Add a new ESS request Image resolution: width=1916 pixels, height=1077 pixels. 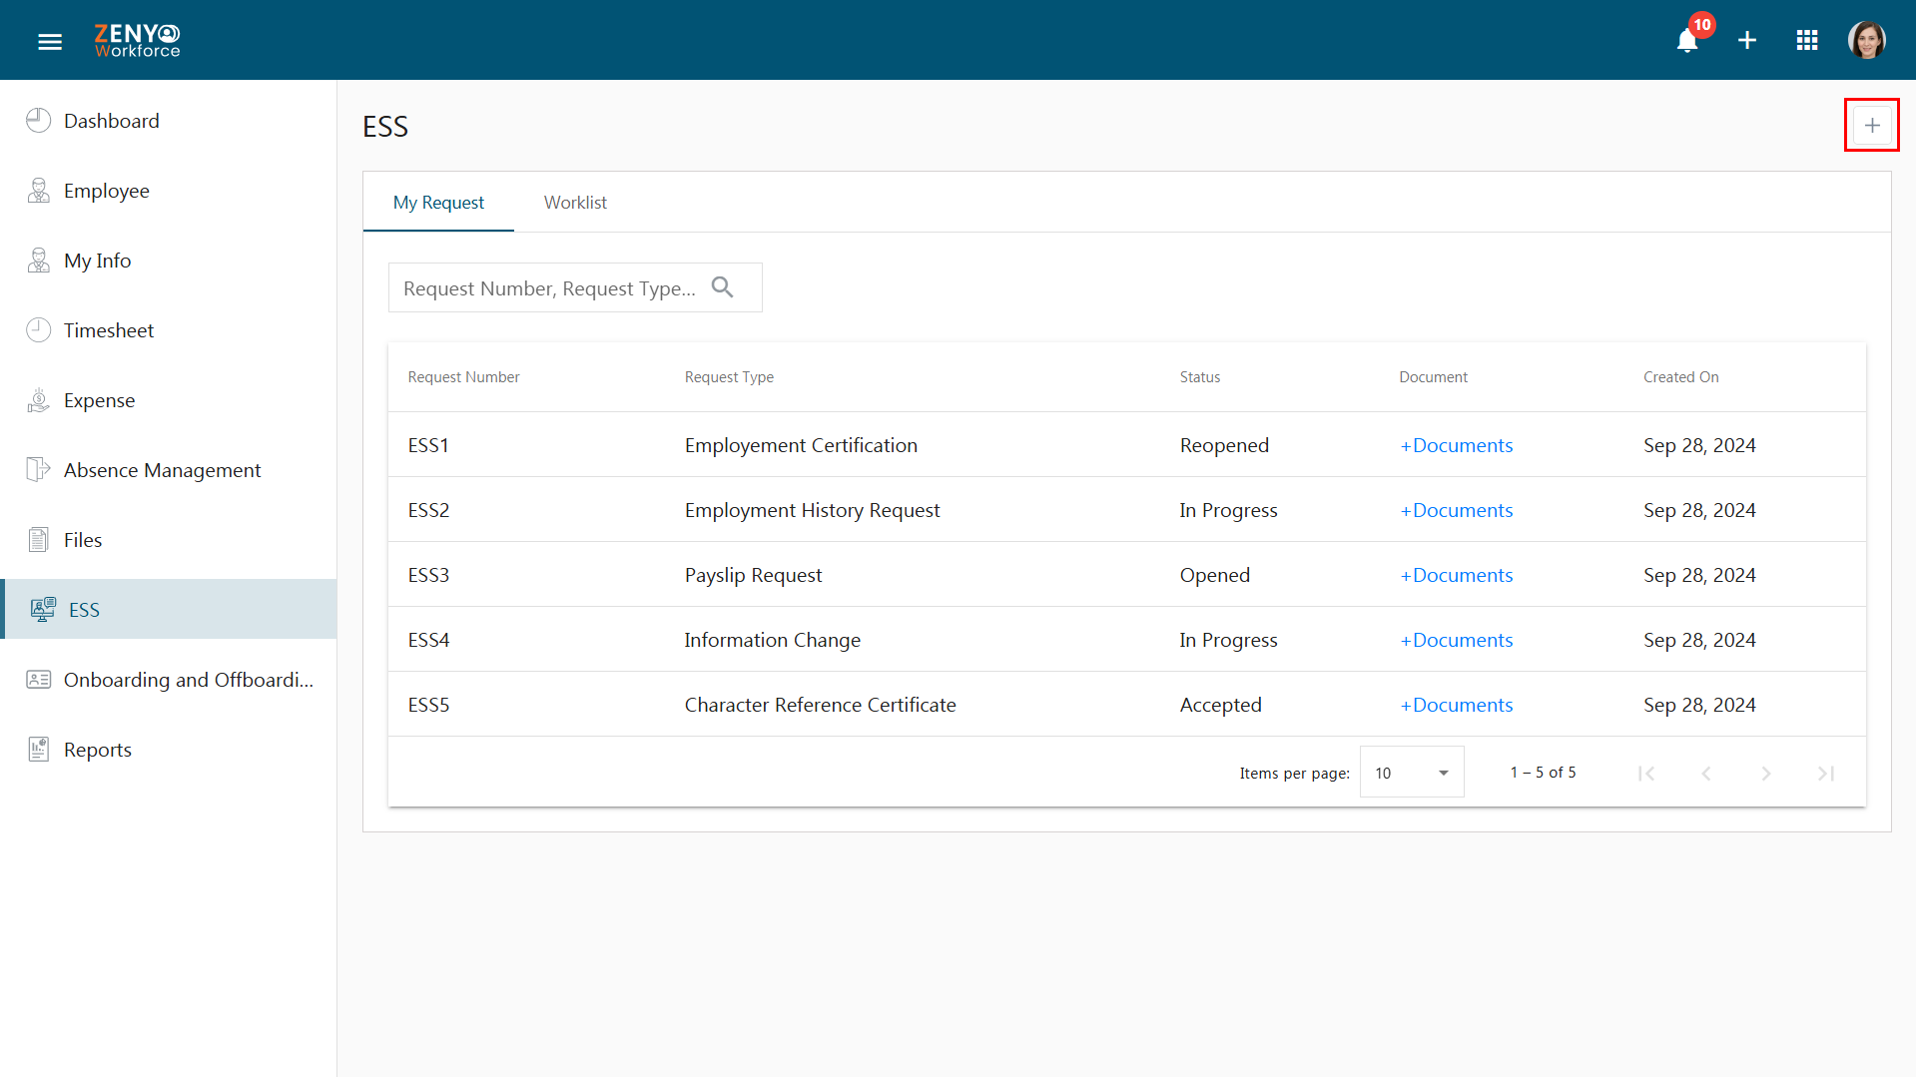pos(1872,126)
